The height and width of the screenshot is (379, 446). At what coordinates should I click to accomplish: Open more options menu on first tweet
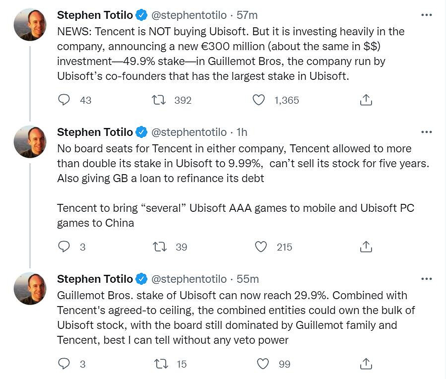click(426, 15)
